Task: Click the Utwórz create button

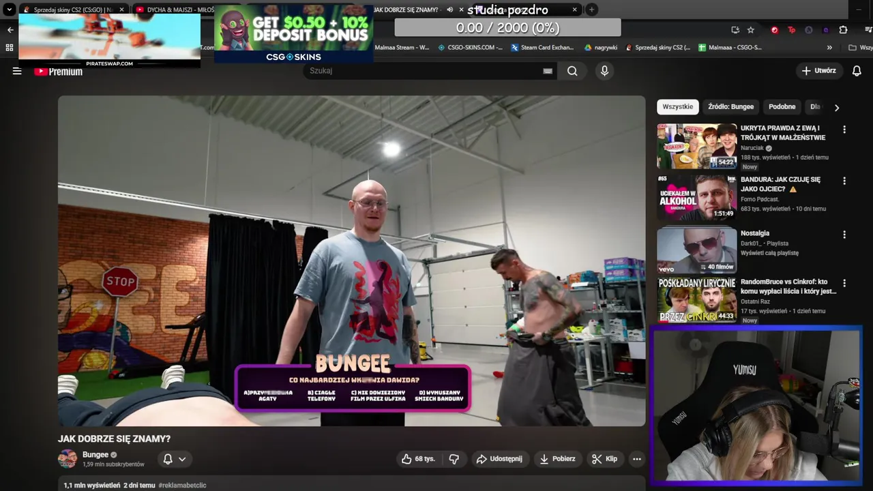Action: pos(819,71)
